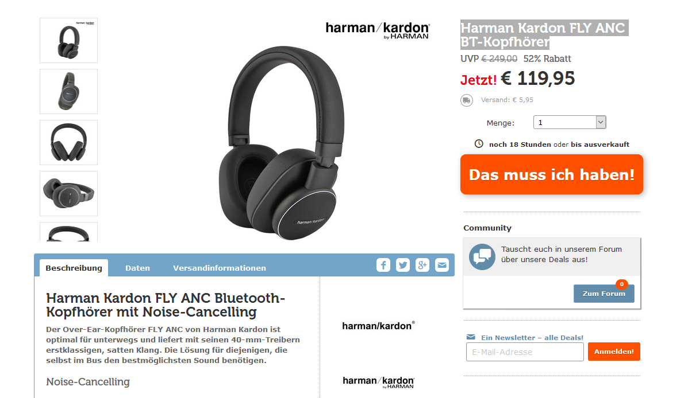Share deal via Facebook icon
The width and height of the screenshot is (688, 398).
pyautogui.click(x=383, y=265)
